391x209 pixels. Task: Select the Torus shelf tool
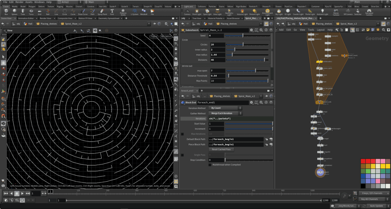click(31, 12)
